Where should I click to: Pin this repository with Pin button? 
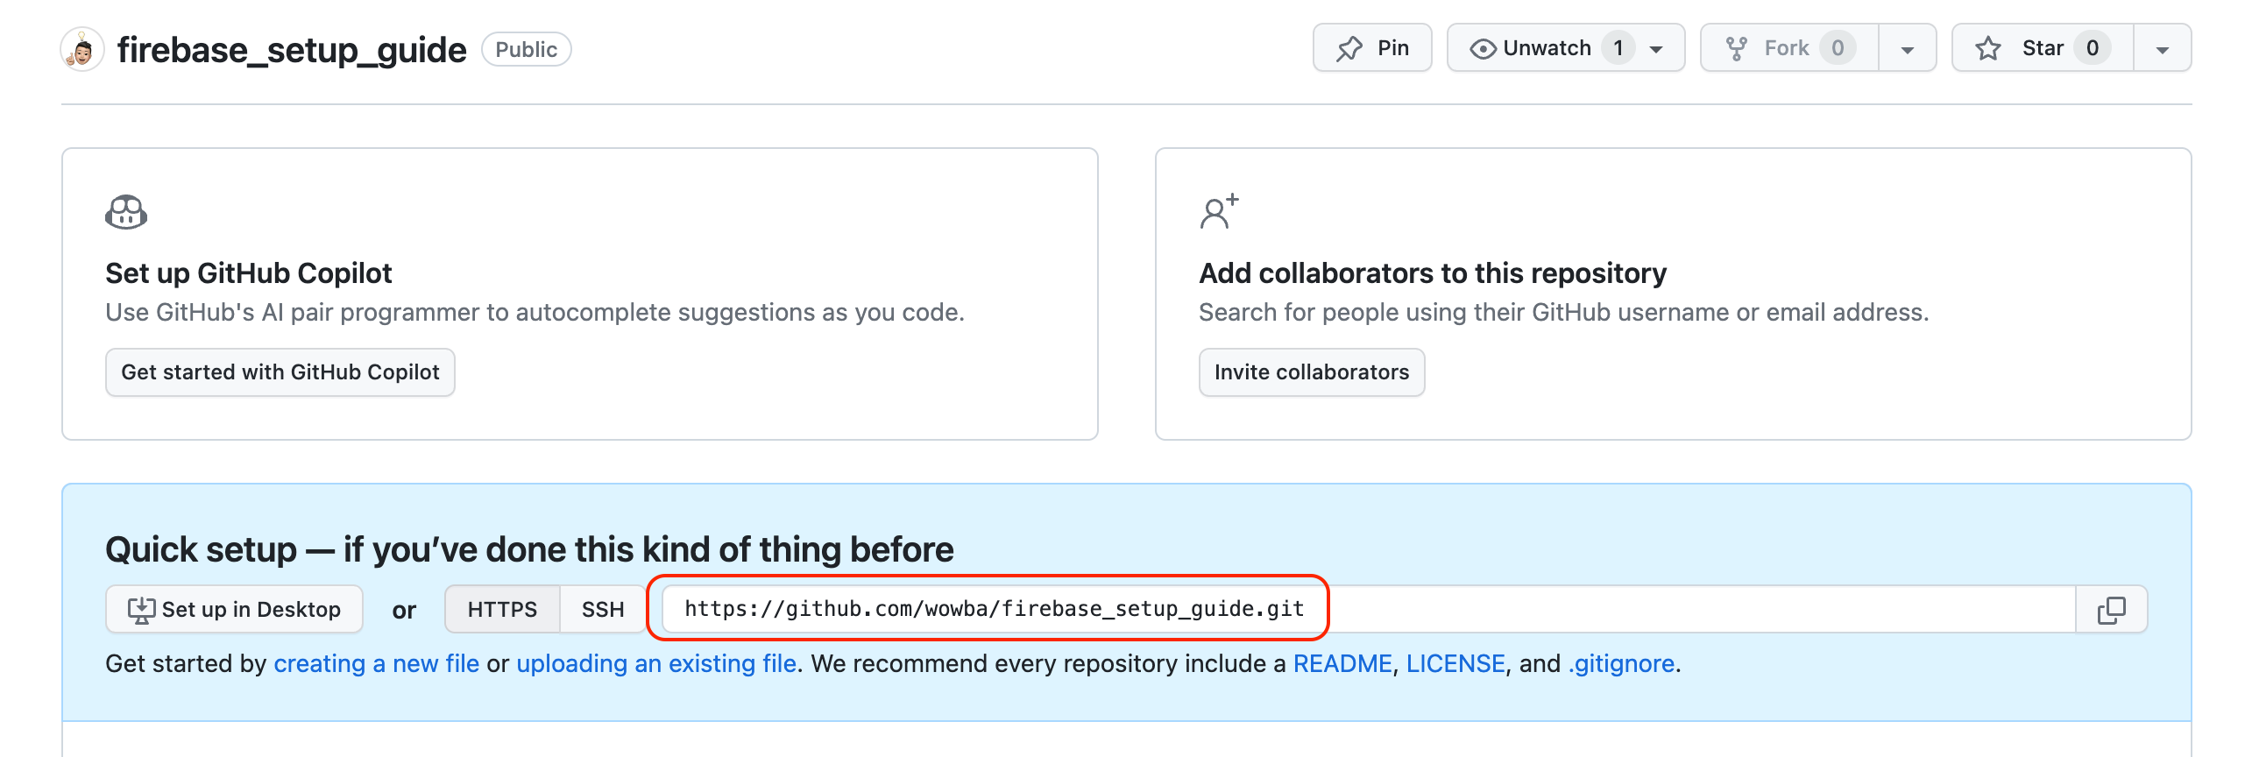click(x=1371, y=48)
